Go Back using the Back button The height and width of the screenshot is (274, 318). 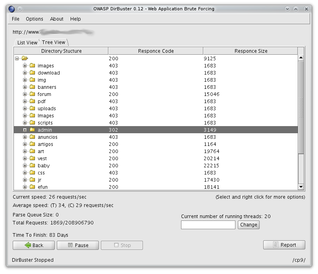[x=34, y=245]
